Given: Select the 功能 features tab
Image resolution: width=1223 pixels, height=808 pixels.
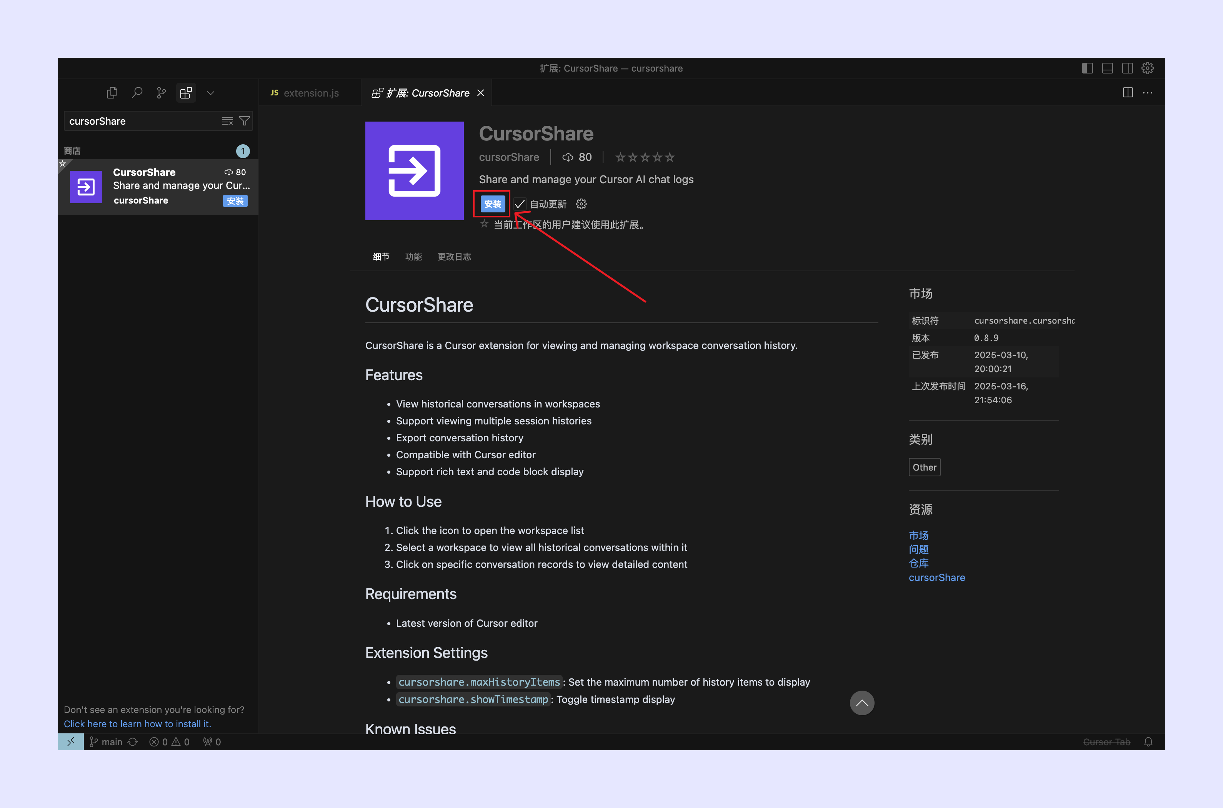Looking at the screenshot, I should [x=413, y=257].
